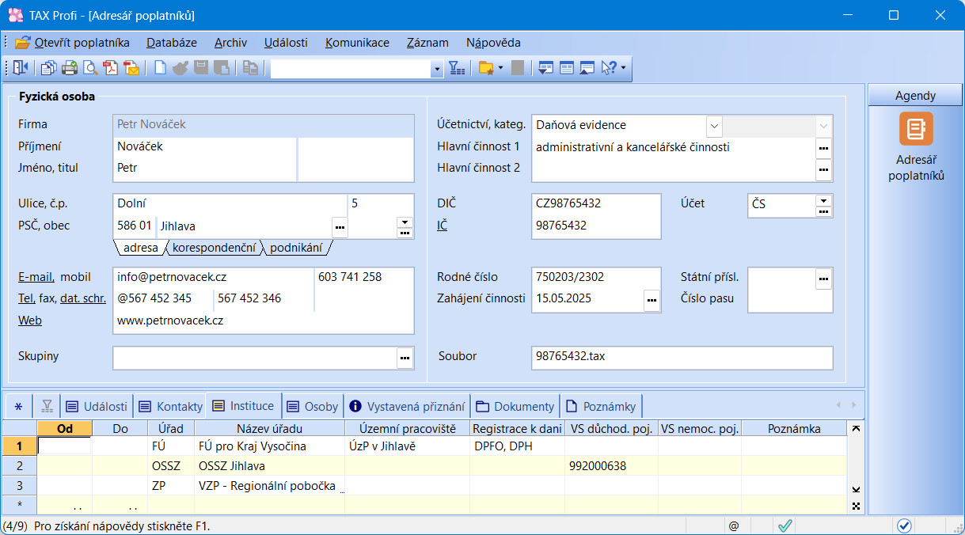Switch to the Vystavená přiznání tab

click(x=407, y=407)
